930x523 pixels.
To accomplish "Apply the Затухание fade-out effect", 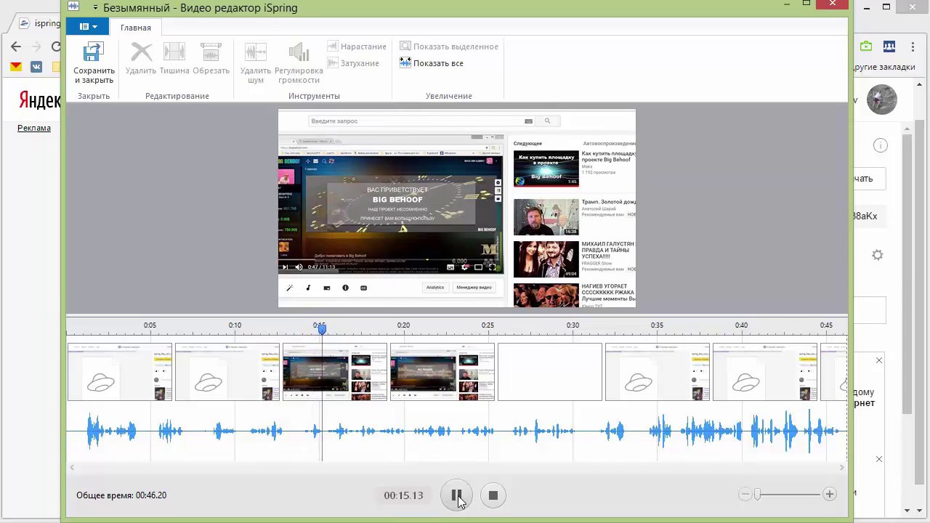I will [353, 63].
